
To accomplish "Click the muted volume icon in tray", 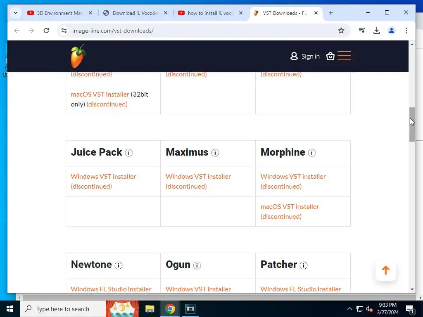I will [370, 309].
